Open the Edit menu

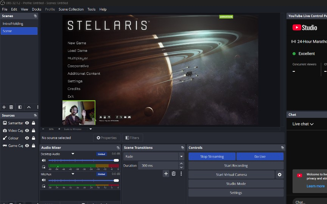coord(14,9)
